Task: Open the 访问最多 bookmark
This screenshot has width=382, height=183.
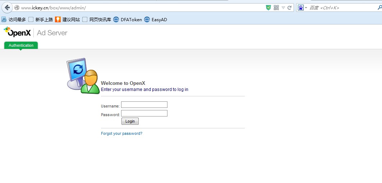Action: pyautogui.click(x=14, y=20)
